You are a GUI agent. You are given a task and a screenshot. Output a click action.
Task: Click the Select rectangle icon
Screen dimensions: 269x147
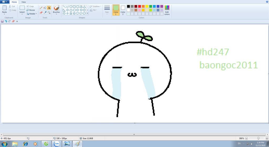(x=22, y=8)
